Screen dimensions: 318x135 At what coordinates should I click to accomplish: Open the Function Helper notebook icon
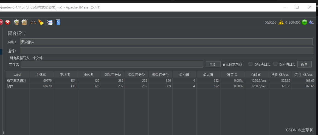pyautogui.click(x=50, y=22)
